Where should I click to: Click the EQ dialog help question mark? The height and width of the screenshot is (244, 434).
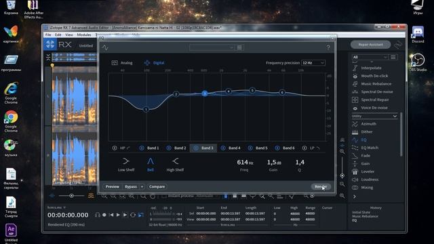[328, 47]
